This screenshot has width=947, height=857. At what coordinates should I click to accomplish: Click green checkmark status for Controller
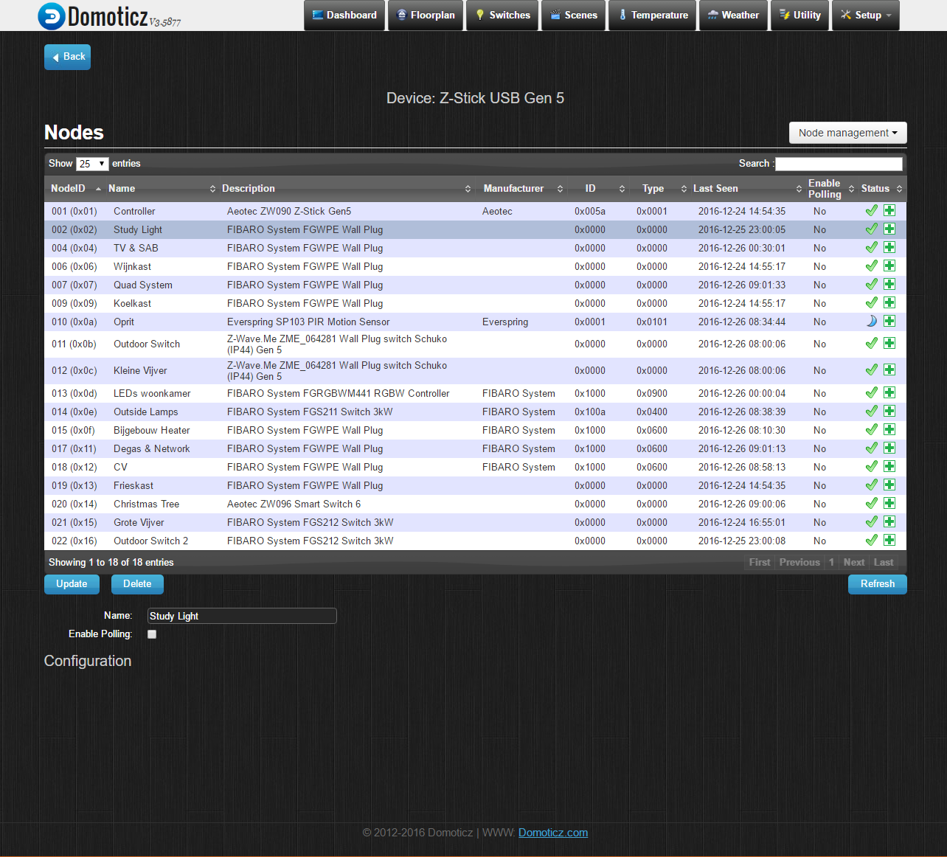(872, 210)
